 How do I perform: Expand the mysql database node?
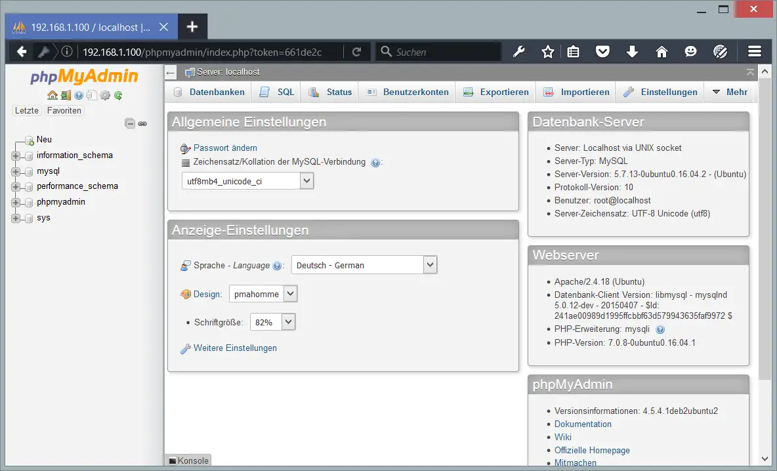click(15, 171)
